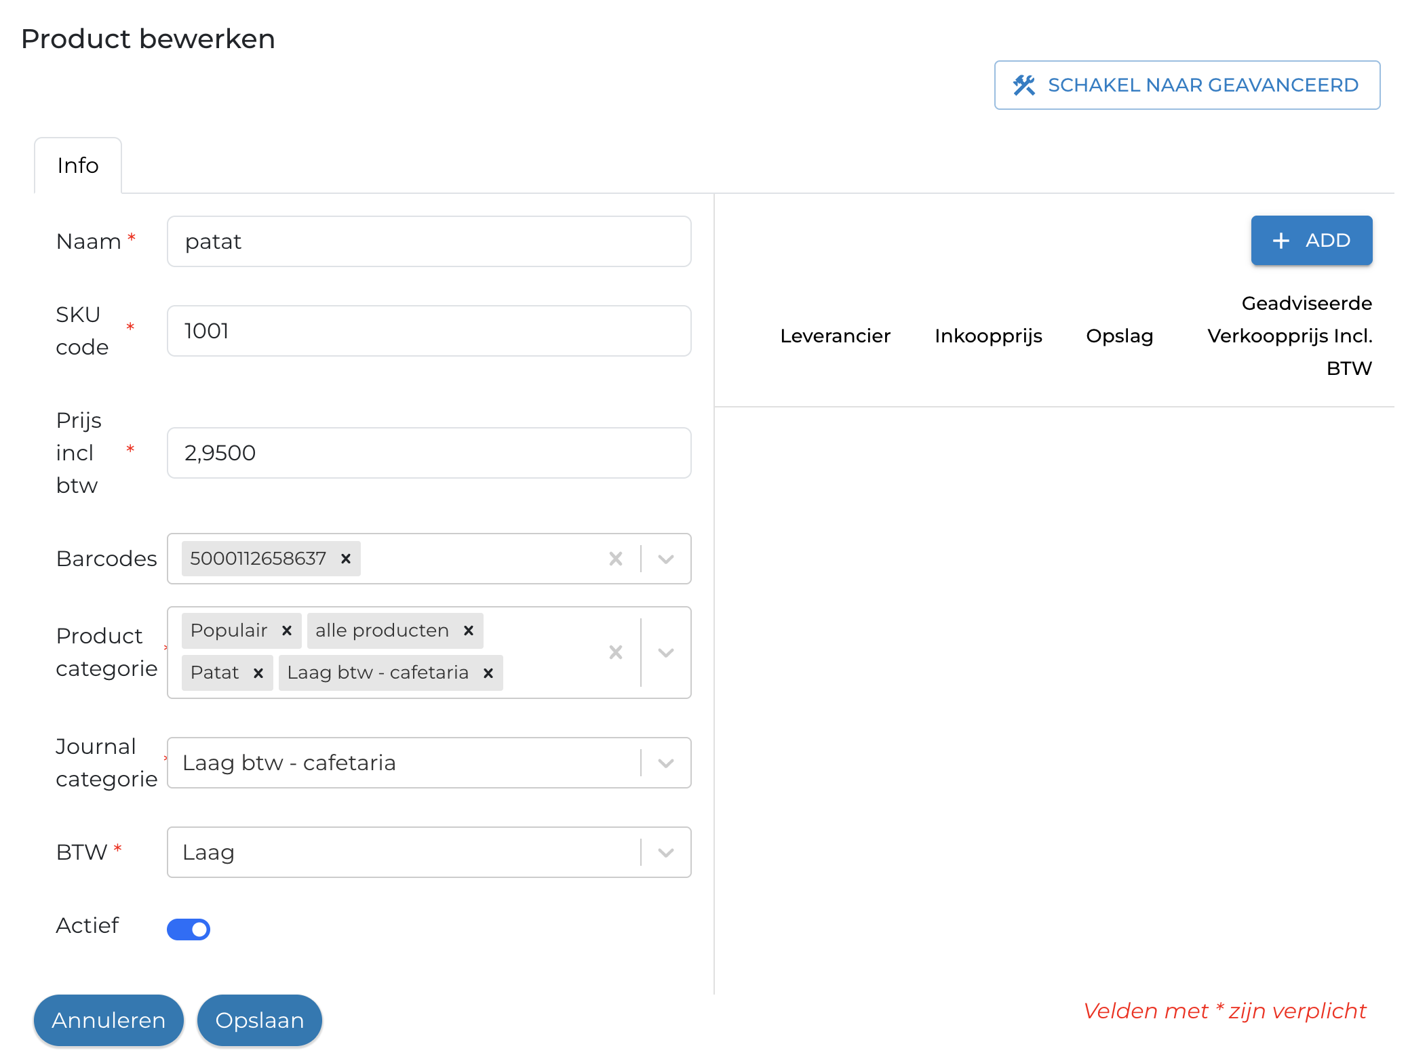The height and width of the screenshot is (1059, 1408).
Task: Open the BTW dropdown showing Laag
Action: point(665,852)
